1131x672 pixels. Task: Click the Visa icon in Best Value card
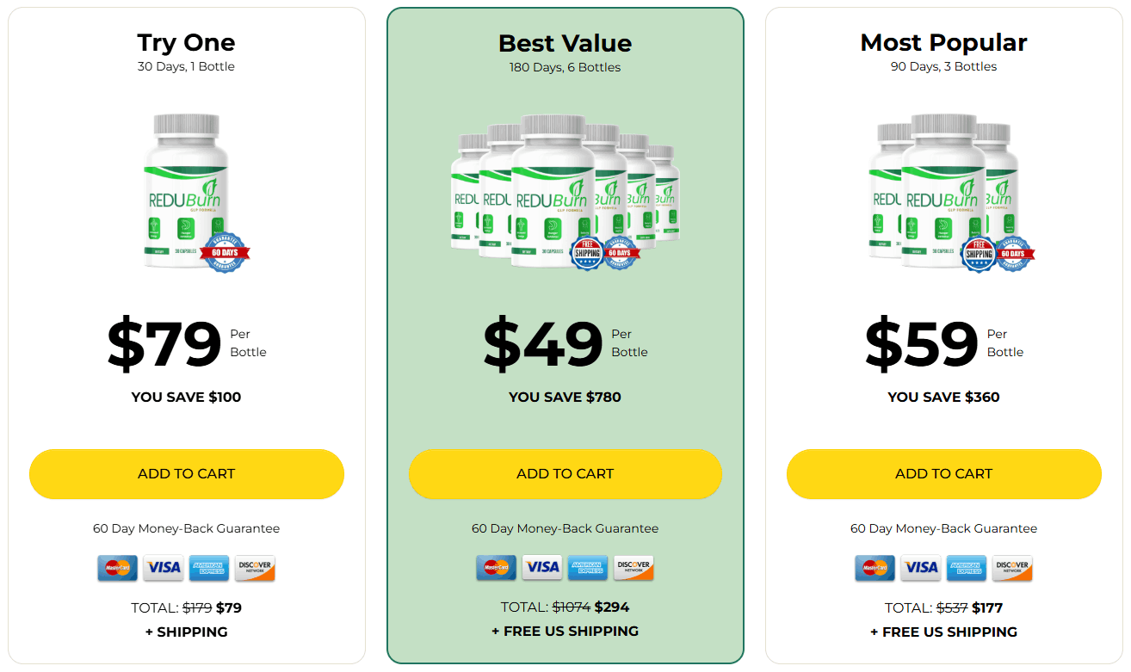pos(542,568)
